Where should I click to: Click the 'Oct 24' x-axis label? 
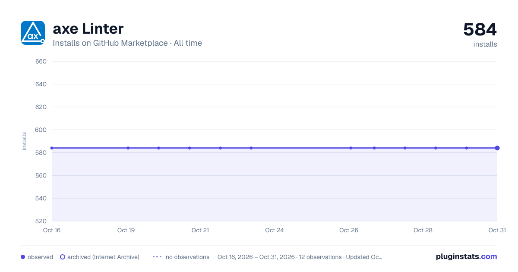coord(275,230)
